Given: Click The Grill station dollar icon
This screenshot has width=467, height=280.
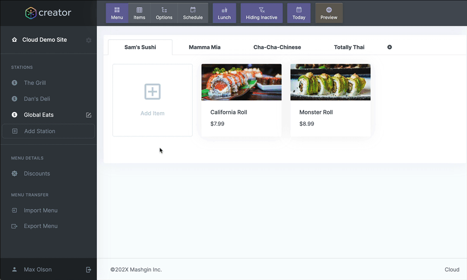Looking at the screenshot, I should [x=14, y=83].
